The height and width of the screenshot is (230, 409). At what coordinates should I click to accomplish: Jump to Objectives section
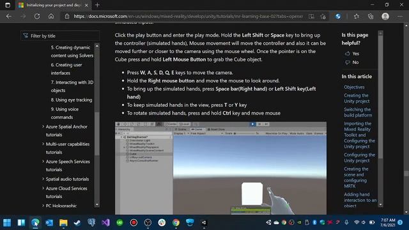354,87
